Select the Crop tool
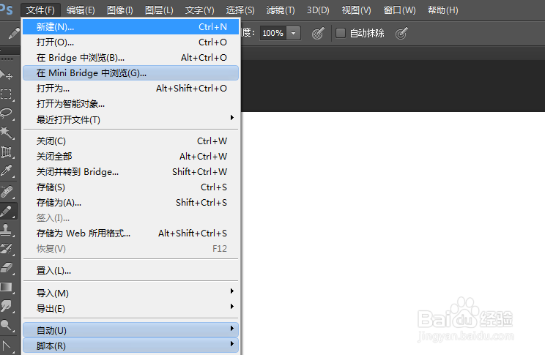 [x=7, y=152]
